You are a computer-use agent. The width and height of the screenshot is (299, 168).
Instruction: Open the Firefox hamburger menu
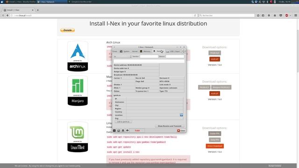pos(296,15)
